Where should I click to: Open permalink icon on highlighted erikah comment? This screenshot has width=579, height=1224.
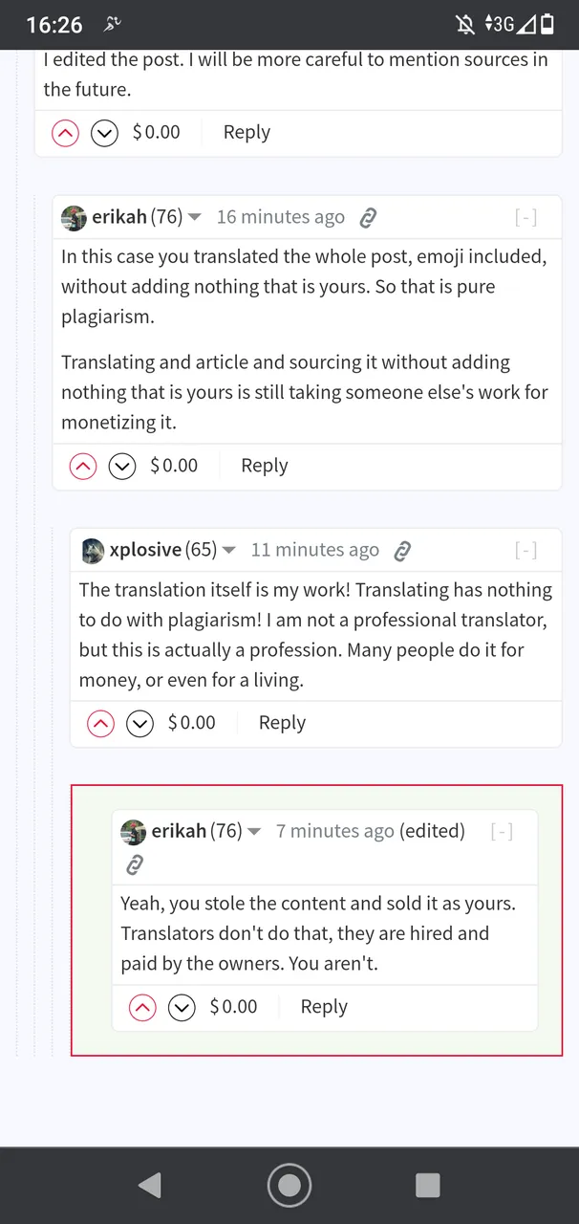135,865
